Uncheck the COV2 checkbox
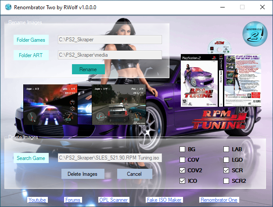 (x=182, y=171)
